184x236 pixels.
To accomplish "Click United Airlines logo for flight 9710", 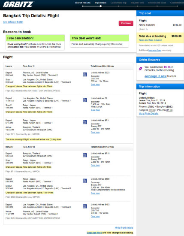I will (85, 155).
